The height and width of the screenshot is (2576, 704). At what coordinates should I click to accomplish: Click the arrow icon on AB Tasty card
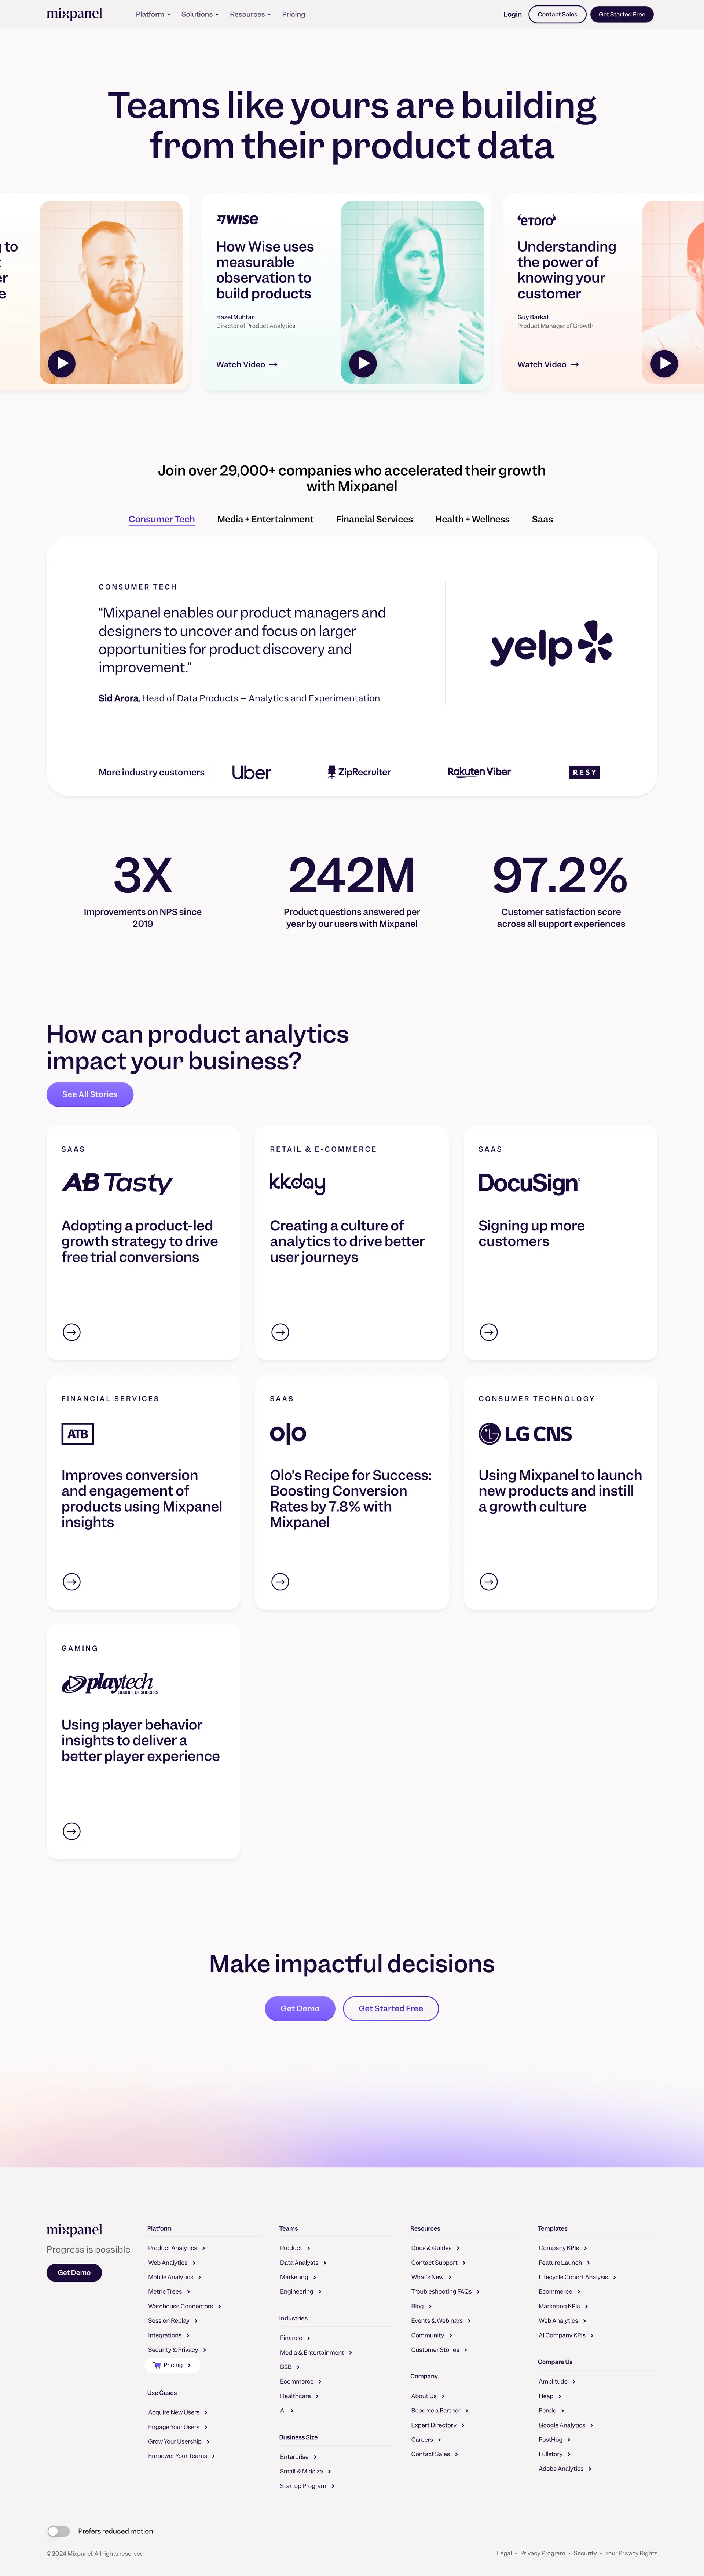point(72,1332)
